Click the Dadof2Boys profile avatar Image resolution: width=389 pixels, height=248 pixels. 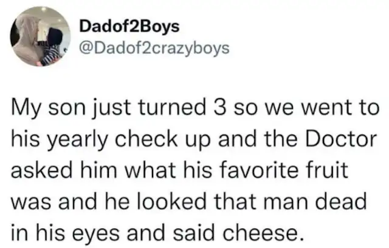click(x=41, y=36)
